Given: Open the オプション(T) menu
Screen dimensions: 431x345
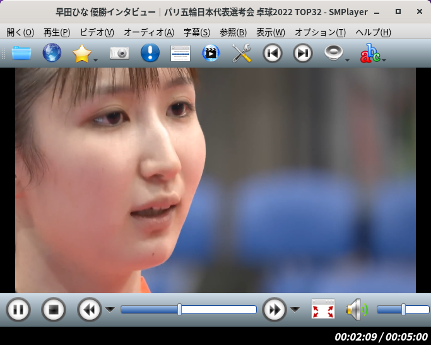Looking at the screenshot, I should (x=320, y=32).
